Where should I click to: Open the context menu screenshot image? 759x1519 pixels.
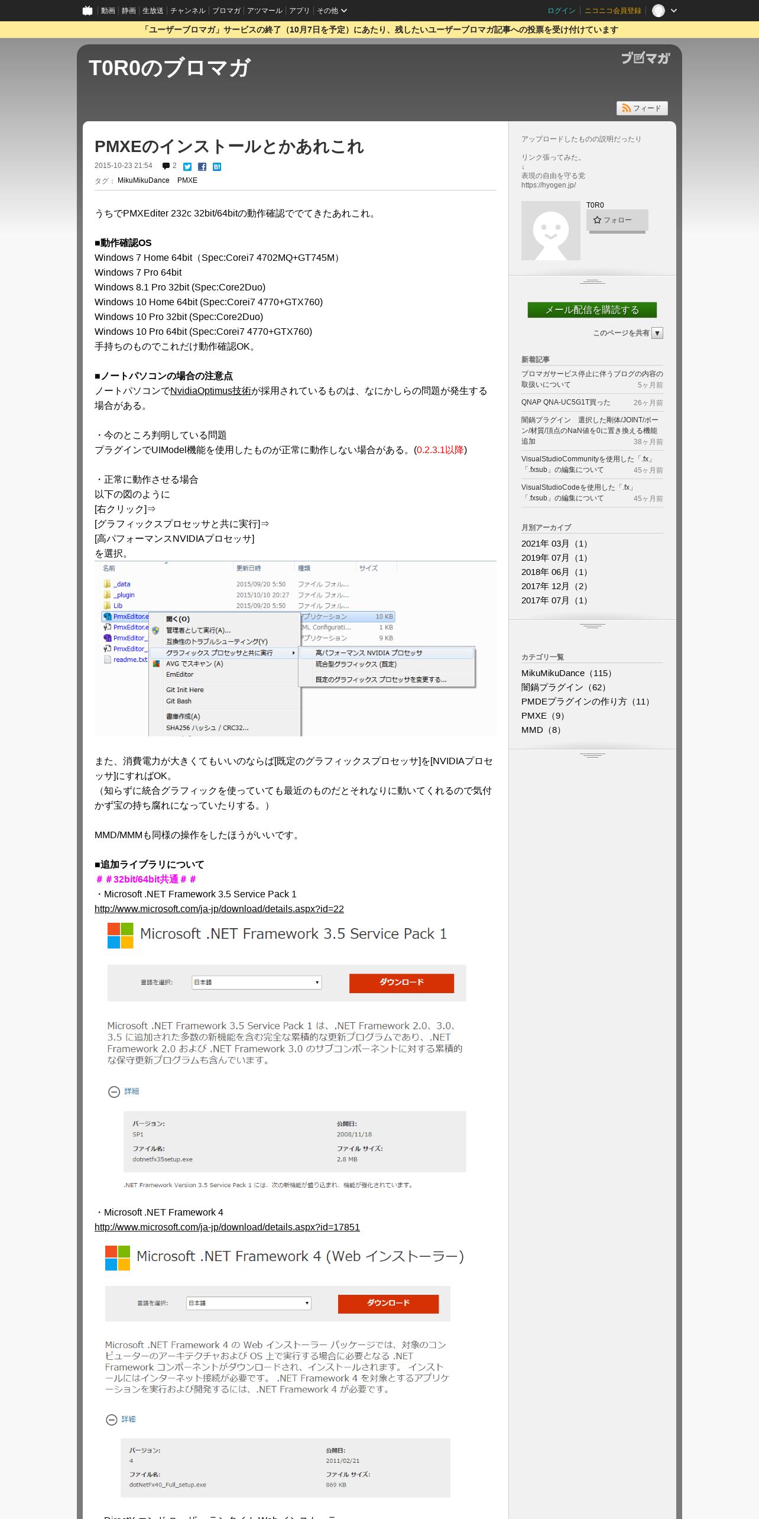(296, 649)
